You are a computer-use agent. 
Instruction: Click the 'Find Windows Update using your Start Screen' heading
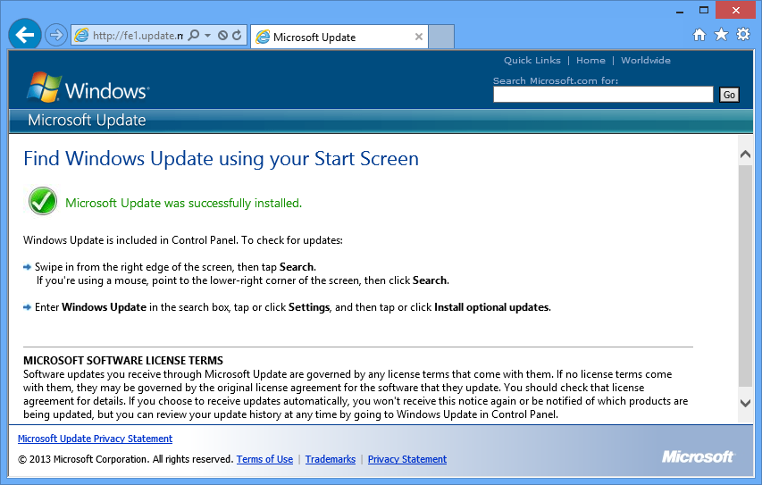[222, 159]
